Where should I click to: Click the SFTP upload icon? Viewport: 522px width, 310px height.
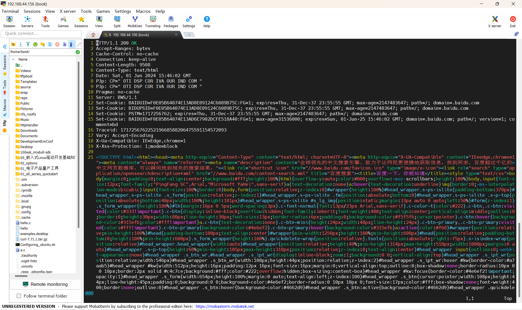pos(28,44)
